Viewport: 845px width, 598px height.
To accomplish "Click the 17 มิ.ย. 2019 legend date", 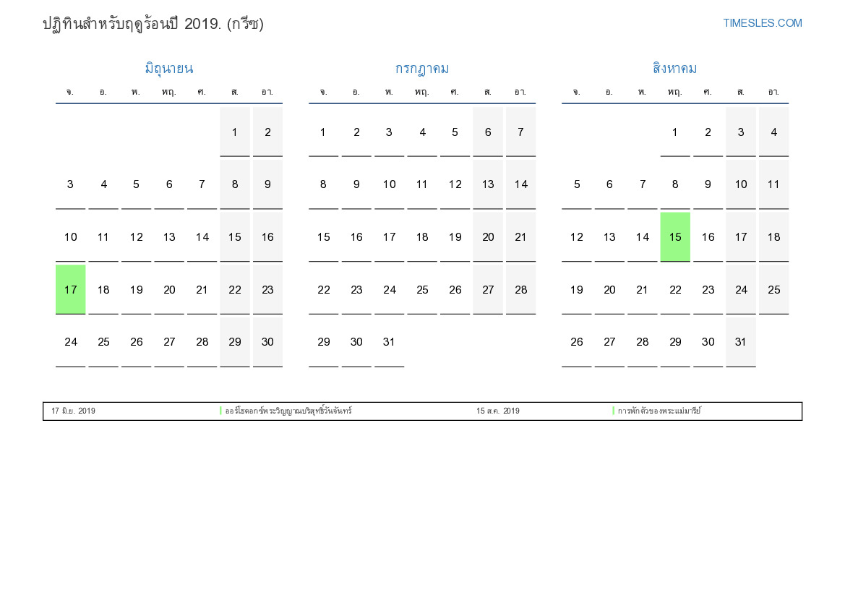I will click(73, 411).
